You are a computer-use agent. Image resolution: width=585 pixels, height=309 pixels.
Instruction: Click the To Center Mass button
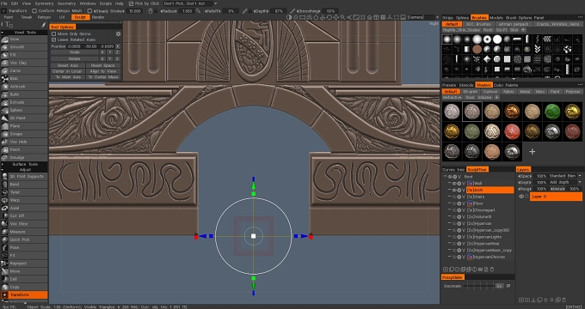[x=103, y=77]
